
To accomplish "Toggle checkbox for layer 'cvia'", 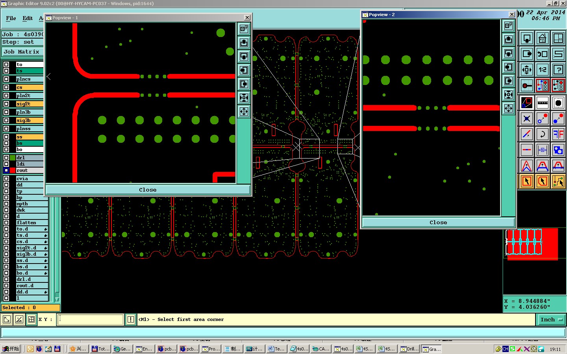I will click(6, 179).
